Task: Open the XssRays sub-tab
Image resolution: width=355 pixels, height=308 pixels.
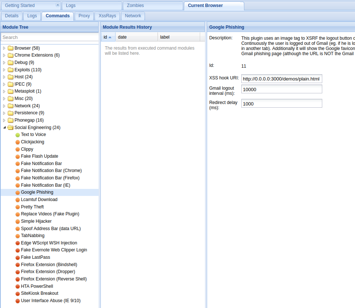Action: click(107, 16)
